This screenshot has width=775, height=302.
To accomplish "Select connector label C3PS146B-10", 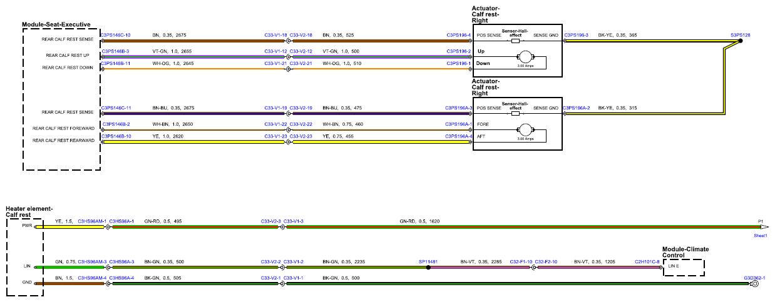I will point(116,136).
